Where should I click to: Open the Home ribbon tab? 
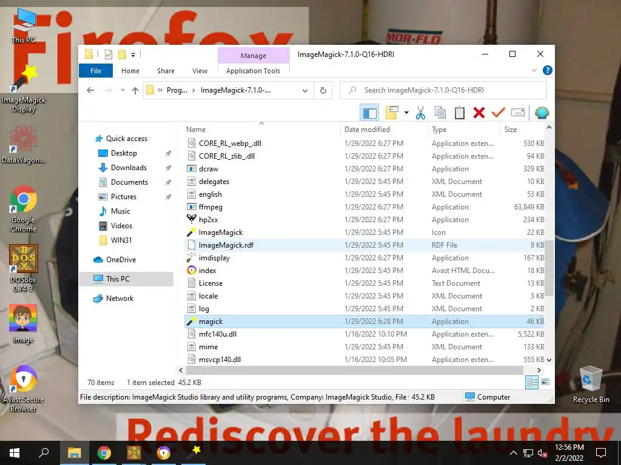(130, 71)
